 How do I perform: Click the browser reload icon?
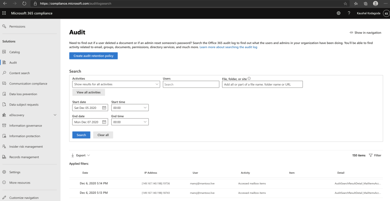[24, 3]
